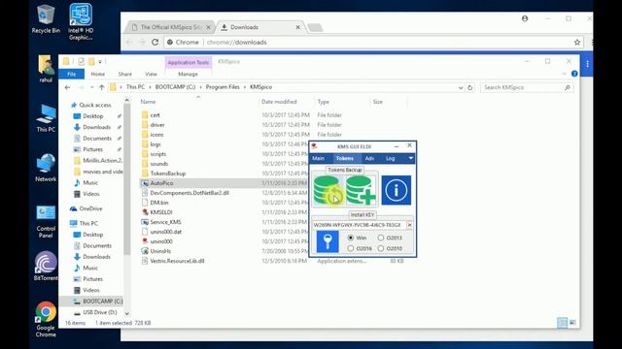The width and height of the screenshot is (622, 349).
Task: Launch BitTorrent from the desktop
Action: click(x=46, y=266)
